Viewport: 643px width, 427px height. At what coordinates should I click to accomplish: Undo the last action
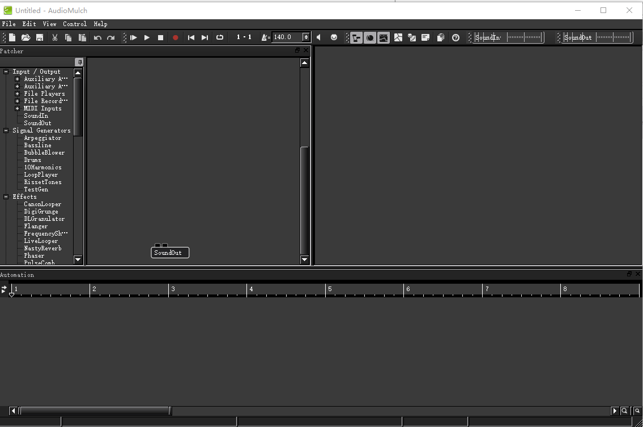[97, 37]
